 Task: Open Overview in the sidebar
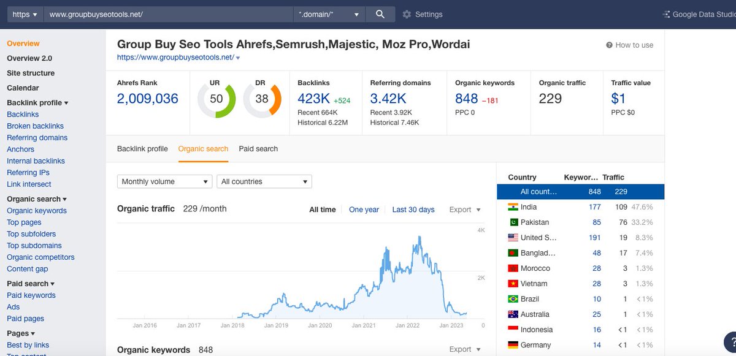click(x=23, y=44)
